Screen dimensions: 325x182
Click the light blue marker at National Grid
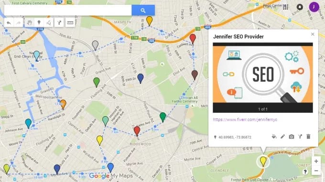[x=37, y=56]
